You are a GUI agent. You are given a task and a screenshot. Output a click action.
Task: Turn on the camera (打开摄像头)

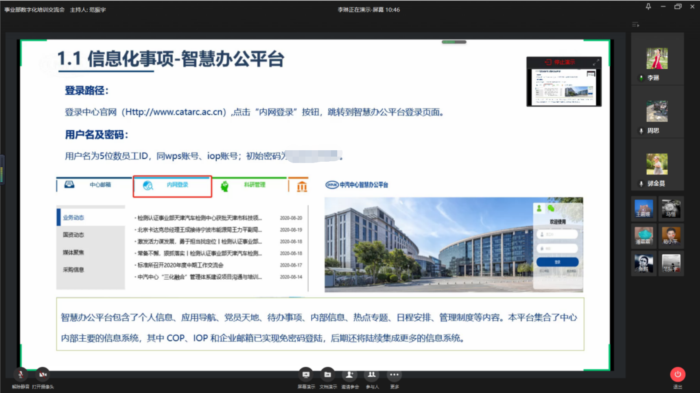pyautogui.click(x=43, y=375)
